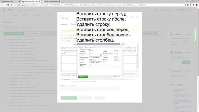Click the Столбцы columns input field
The width and height of the screenshot is (199, 112).
pyautogui.click(x=91, y=51)
